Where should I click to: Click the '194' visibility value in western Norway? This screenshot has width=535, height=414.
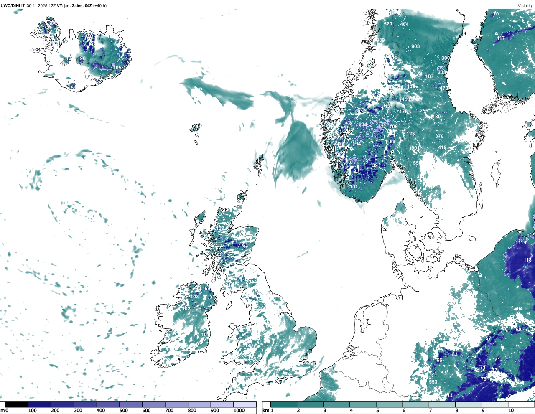pos(357,144)
